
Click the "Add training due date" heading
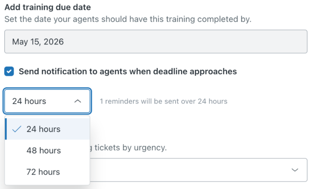point(48,8)
